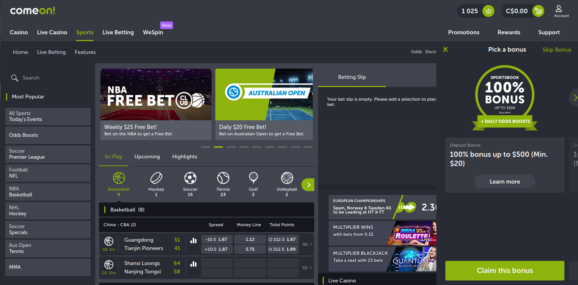Click basketball icon beside Guangdong game
This screenshot has width=578, height=285.
pos(109,241)
